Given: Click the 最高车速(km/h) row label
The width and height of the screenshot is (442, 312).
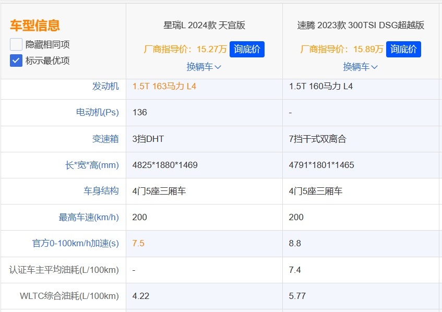Looking at the screenshot, I should [89, 217].
